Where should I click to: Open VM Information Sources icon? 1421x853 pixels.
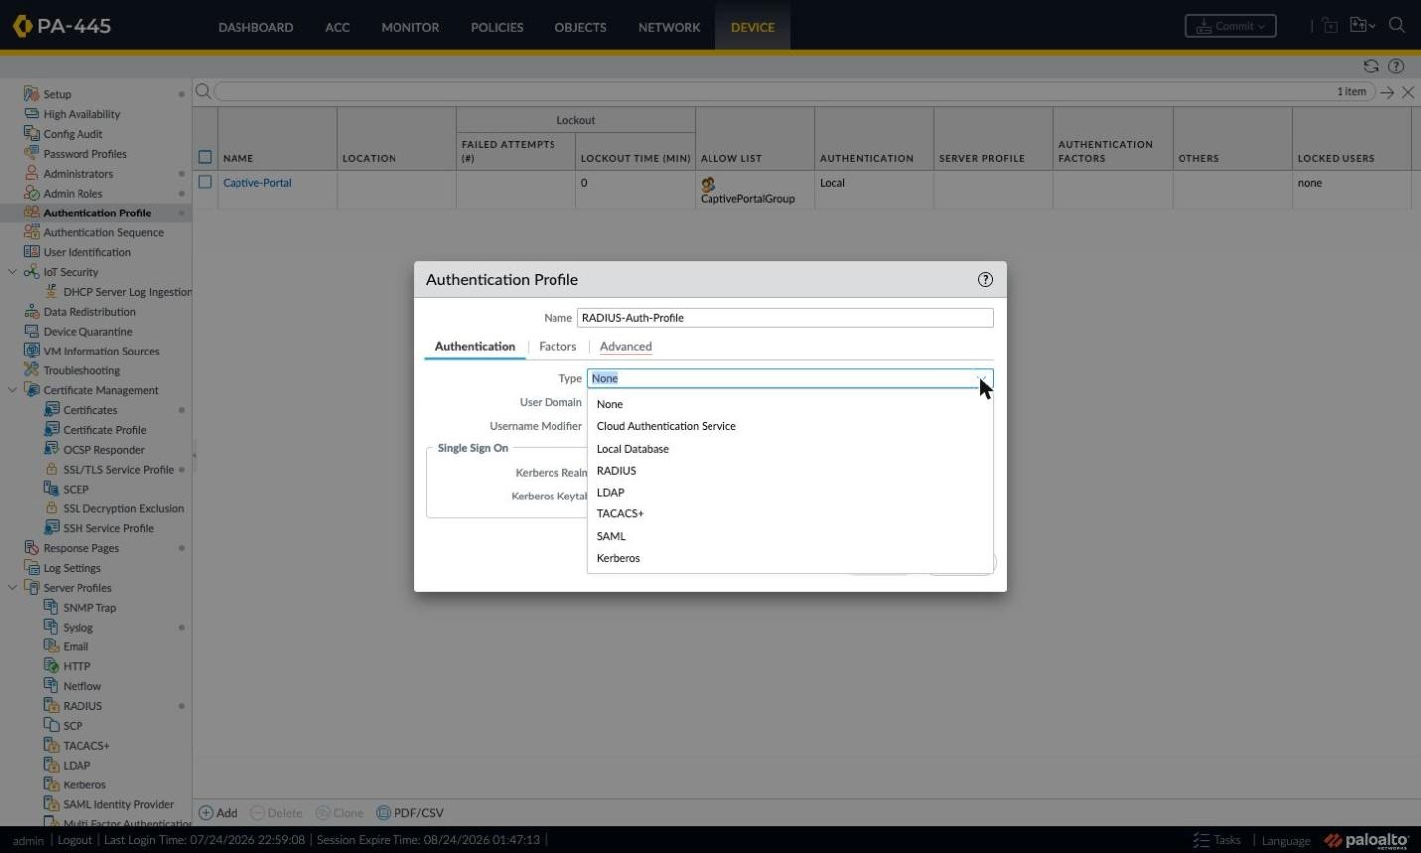coord(31,351)
